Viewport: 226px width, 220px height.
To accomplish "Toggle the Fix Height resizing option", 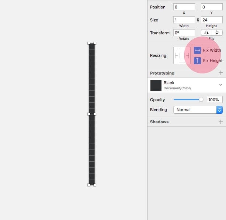I will coord(197,61).
